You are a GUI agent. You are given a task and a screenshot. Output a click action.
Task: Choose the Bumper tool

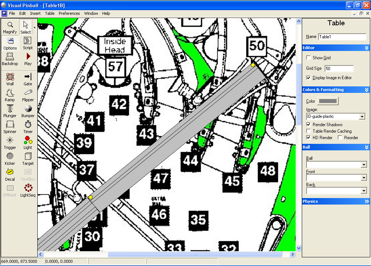pos(28,111)
